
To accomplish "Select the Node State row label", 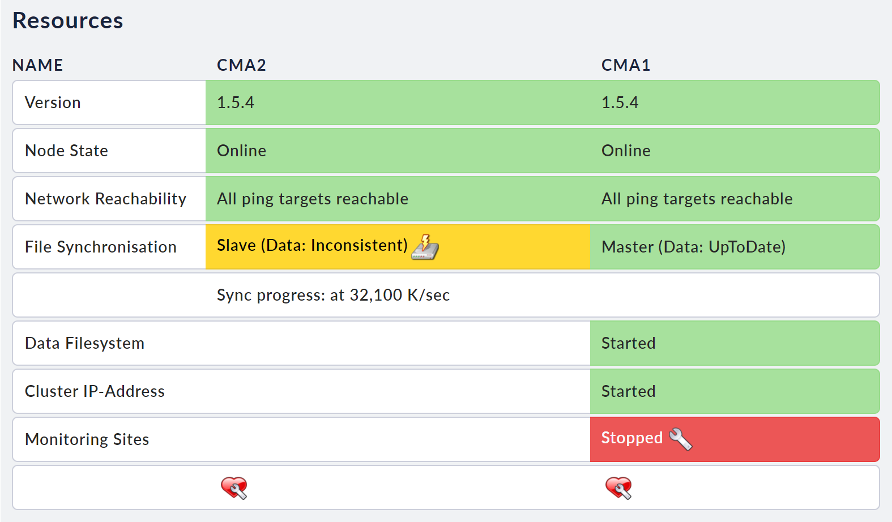I will (x=66, y=151).
